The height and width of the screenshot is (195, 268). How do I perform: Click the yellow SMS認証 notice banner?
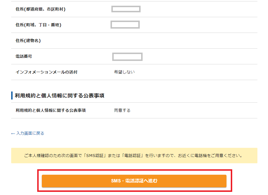[x=134, y=156]
